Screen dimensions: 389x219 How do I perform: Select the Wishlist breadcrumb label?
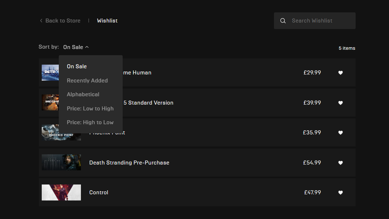(107, 21)
